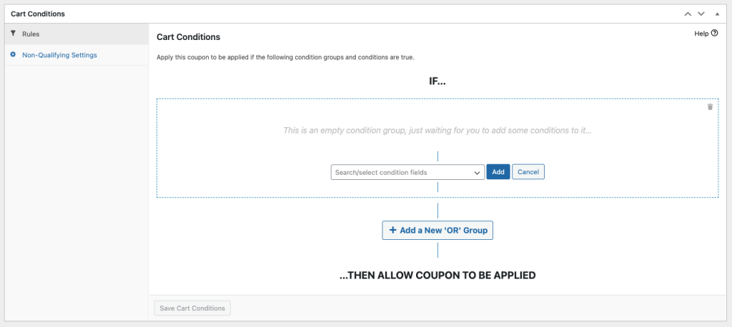Move the Cart Conditions panel up
This screenshot has height=327, width=732.
[x=687, y=14]
